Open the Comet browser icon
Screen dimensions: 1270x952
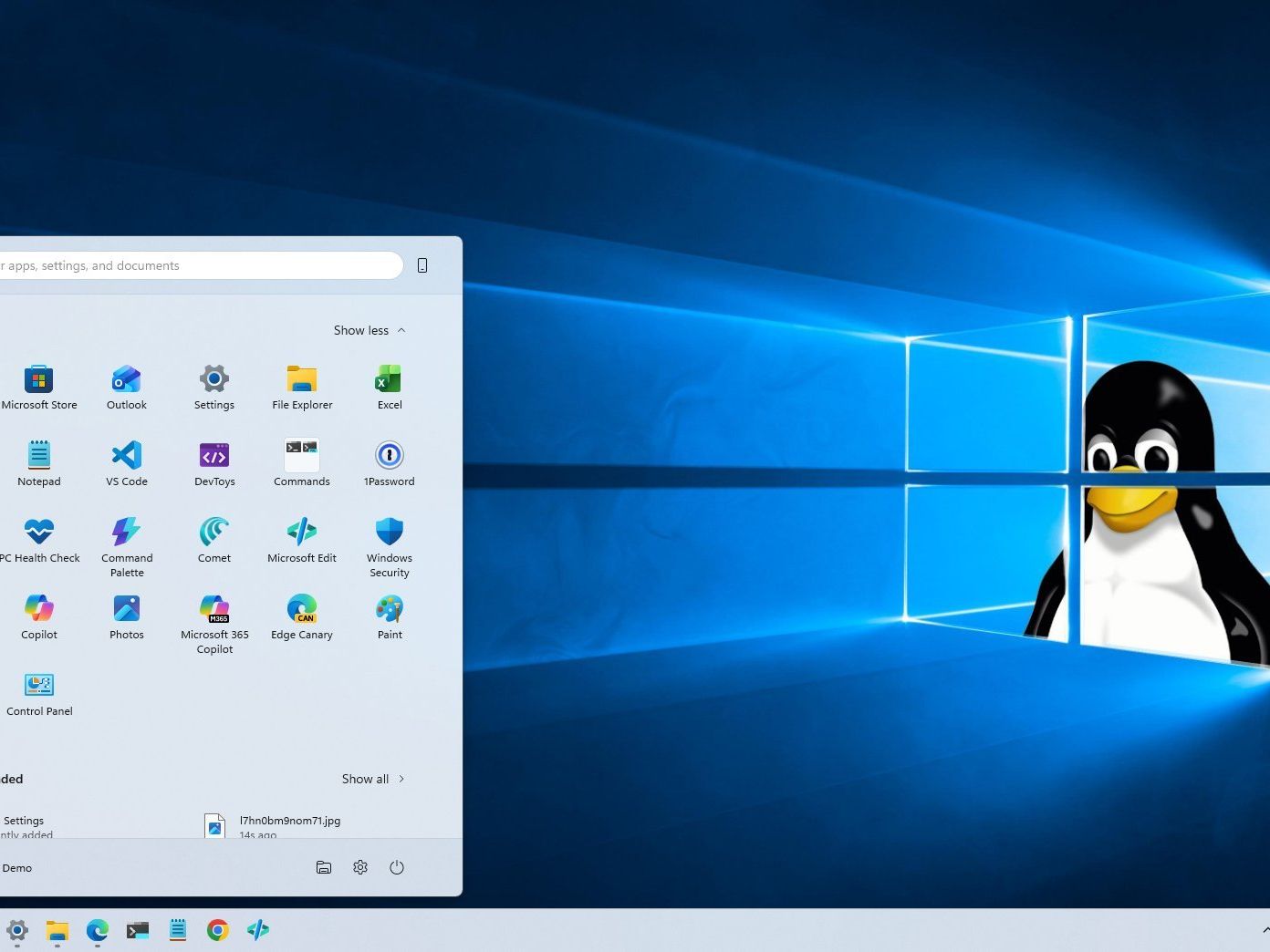pos(214,533)
